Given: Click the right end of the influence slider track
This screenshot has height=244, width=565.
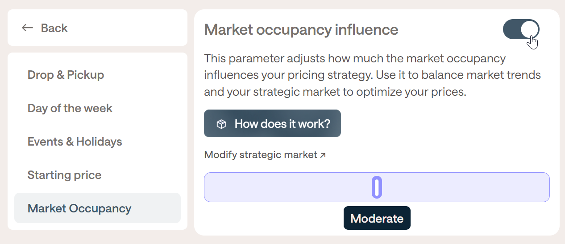Looking at the screenshot, I should pyautogui.click(x=543, y=187).
